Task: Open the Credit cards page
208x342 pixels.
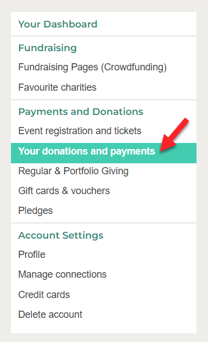Action: tap(44, 295)
